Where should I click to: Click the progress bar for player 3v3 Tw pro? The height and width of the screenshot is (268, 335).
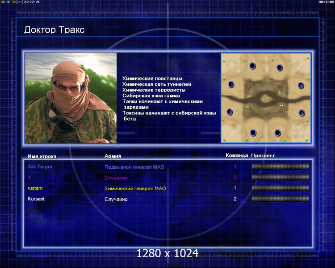(x=281, y=166)
